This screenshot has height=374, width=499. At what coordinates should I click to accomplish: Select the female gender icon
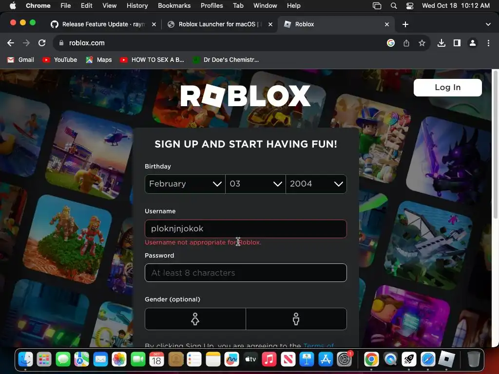point(195,319)
